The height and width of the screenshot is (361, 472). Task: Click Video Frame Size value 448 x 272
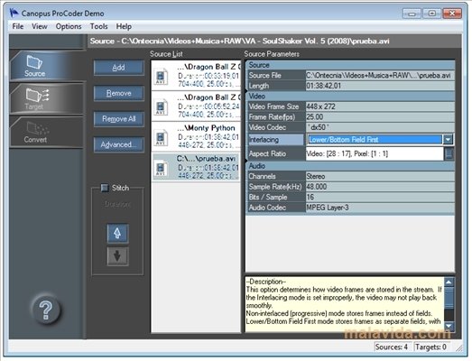[380, 106]
